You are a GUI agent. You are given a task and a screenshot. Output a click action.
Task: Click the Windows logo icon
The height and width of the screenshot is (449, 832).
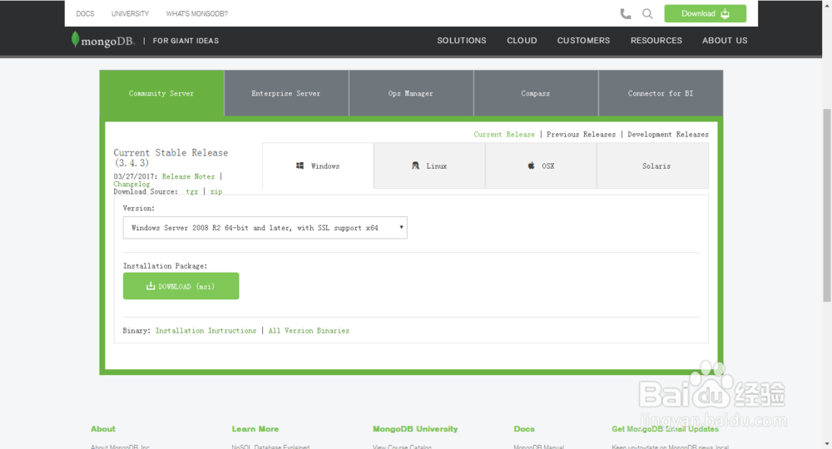click(300, 166)
